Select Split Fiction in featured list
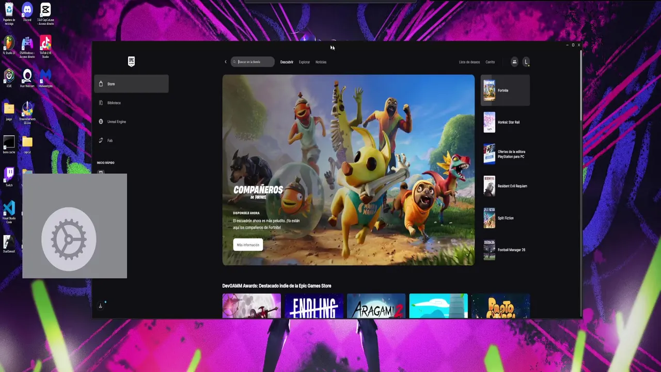The height and width of the screenshot is (372, 661). point(505,218)
